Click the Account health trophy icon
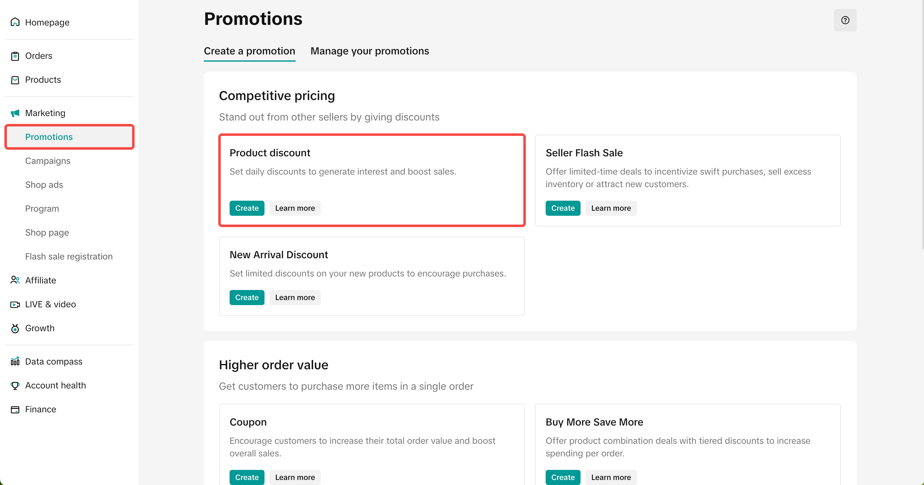Screen dimensions: 924x485 coord(15,386)
